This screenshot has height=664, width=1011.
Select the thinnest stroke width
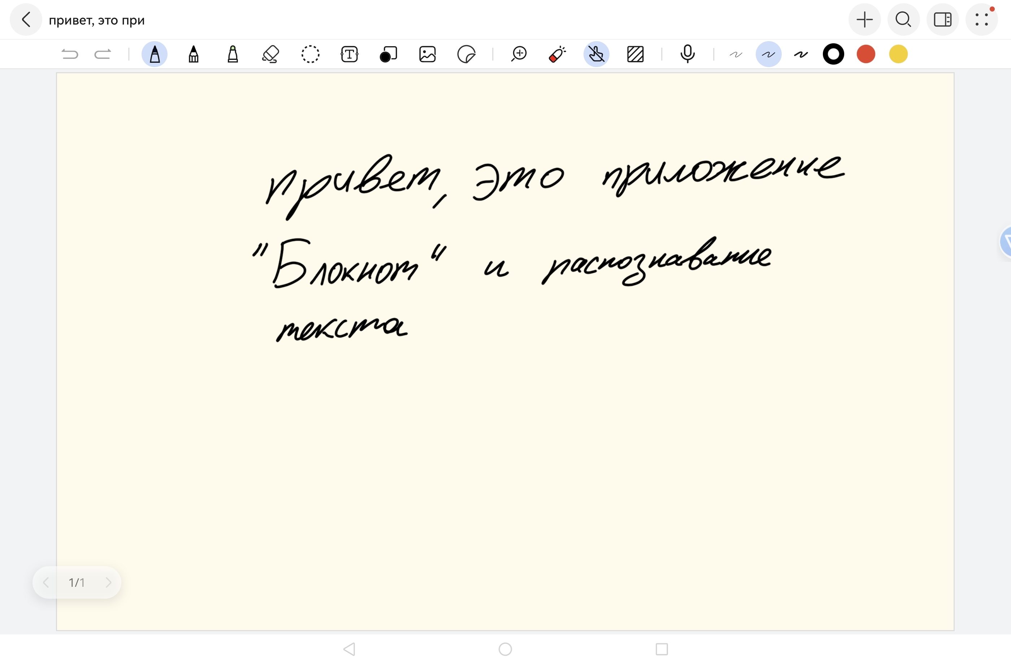(736, 54)
